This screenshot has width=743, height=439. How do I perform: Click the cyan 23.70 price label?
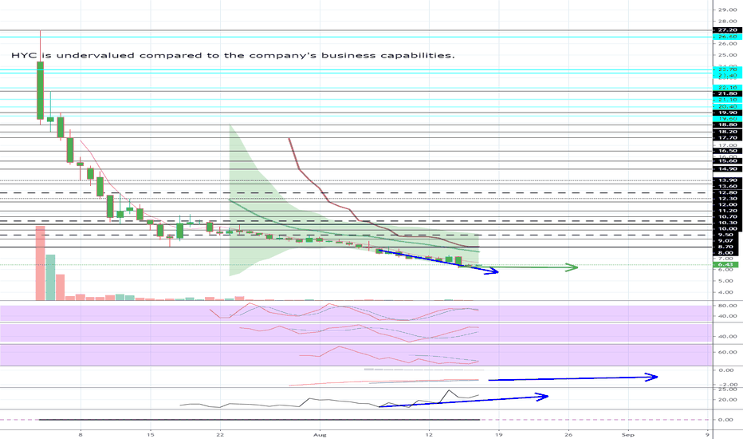click(x=727, y=69)
